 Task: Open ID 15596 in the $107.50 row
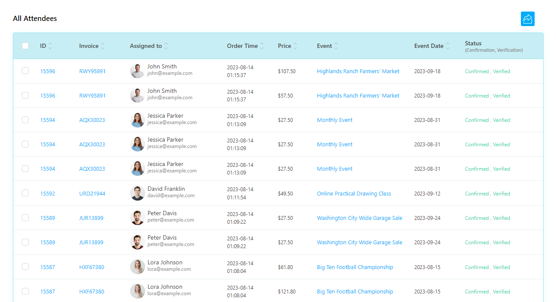click(x=48, y=71)
